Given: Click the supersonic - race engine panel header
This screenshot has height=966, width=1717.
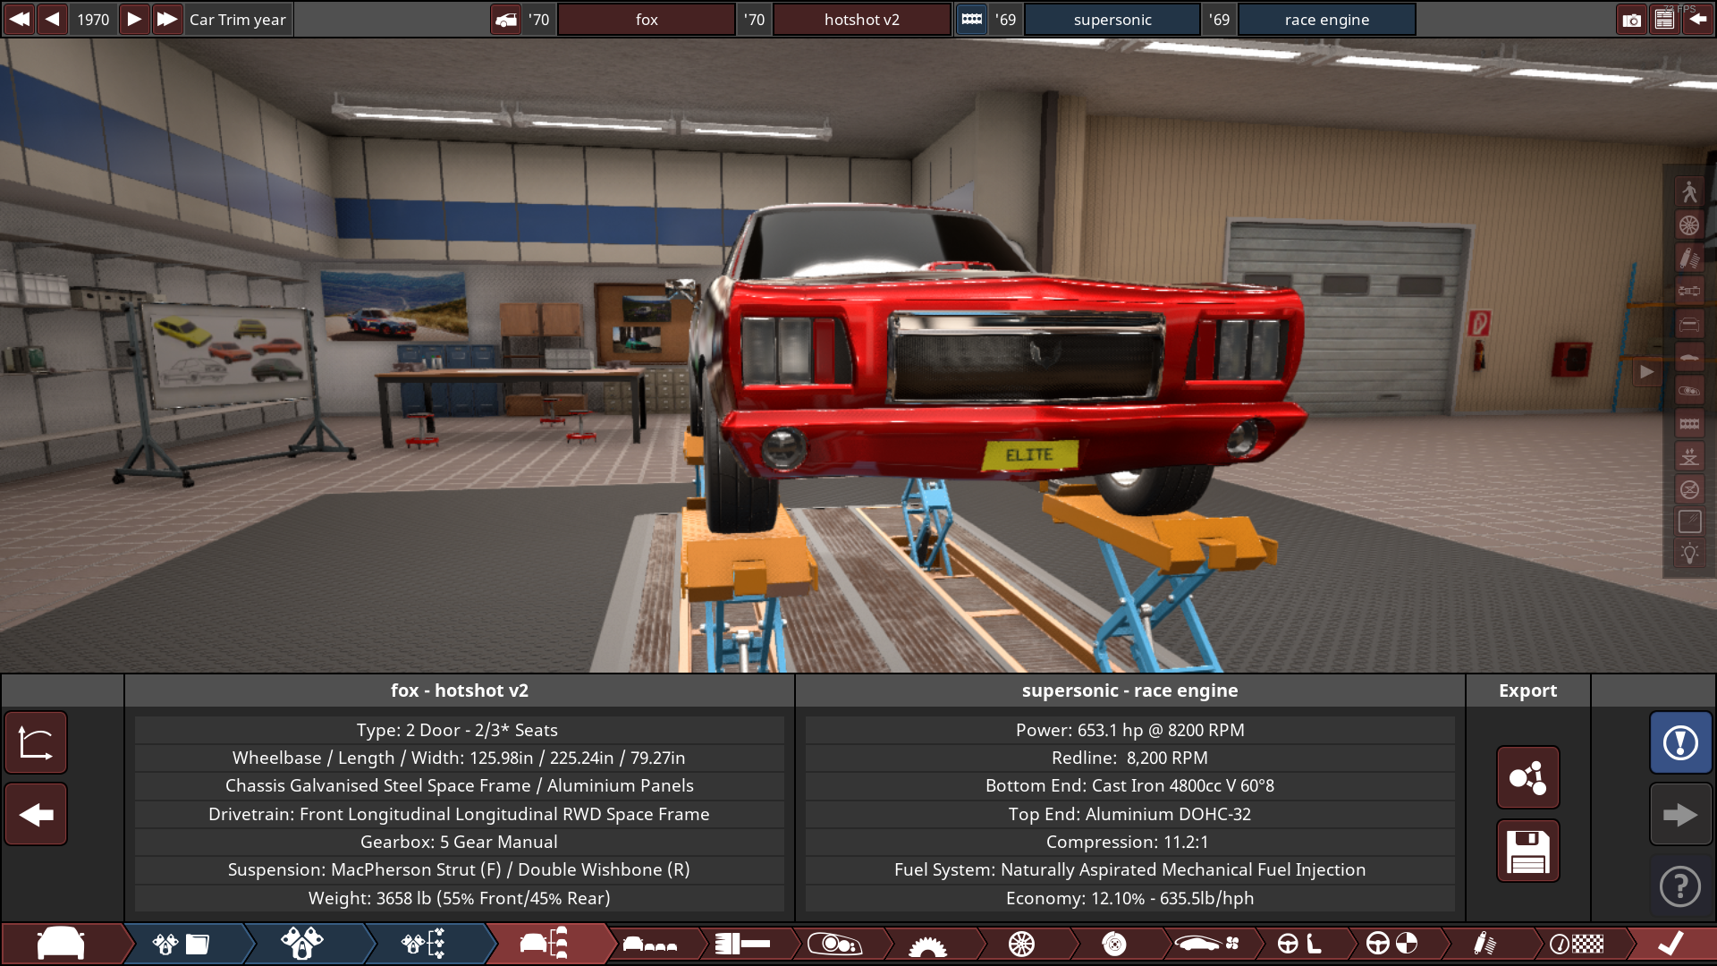Looking at the screenshot, I should pos(1130,691).
